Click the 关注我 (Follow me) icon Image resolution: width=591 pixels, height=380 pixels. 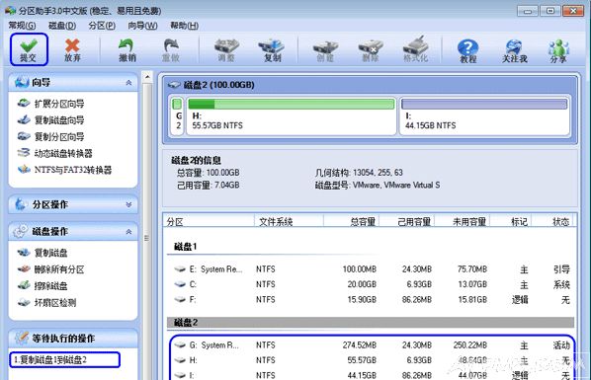pos(515,51)
